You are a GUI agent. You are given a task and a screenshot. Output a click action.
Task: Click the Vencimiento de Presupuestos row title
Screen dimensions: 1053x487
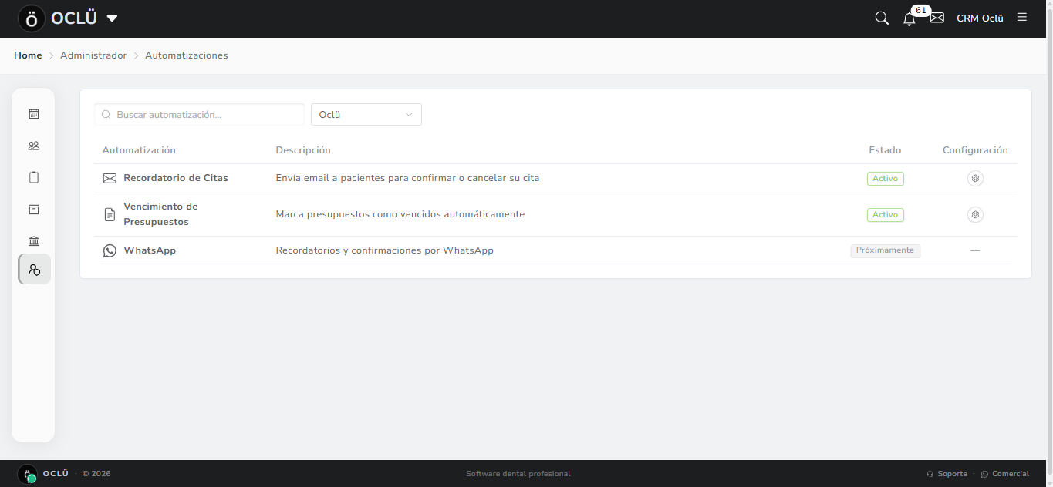coord(160,214)
